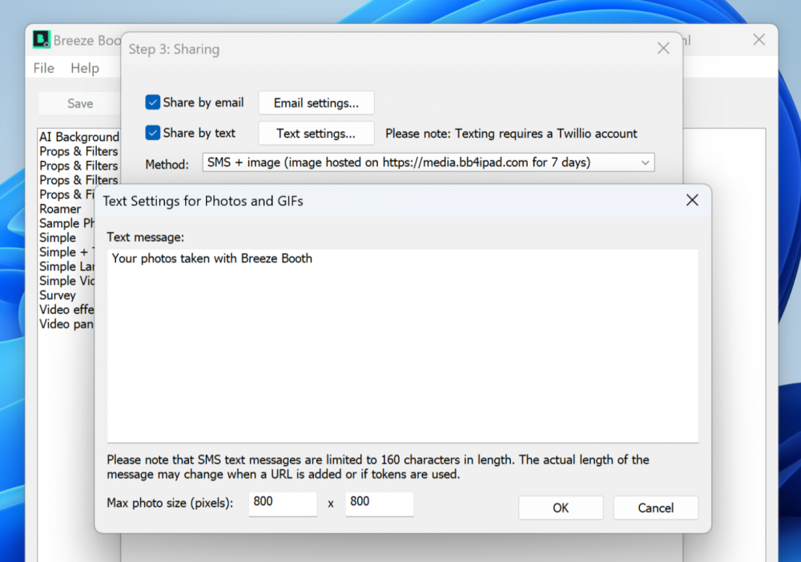Click the 'Text message:' label
The image size is (801, 562).
tap(146, 237)
